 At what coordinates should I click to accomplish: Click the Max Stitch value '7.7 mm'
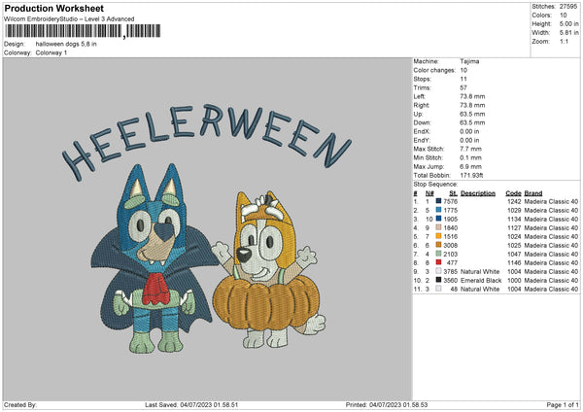[470, 149]
